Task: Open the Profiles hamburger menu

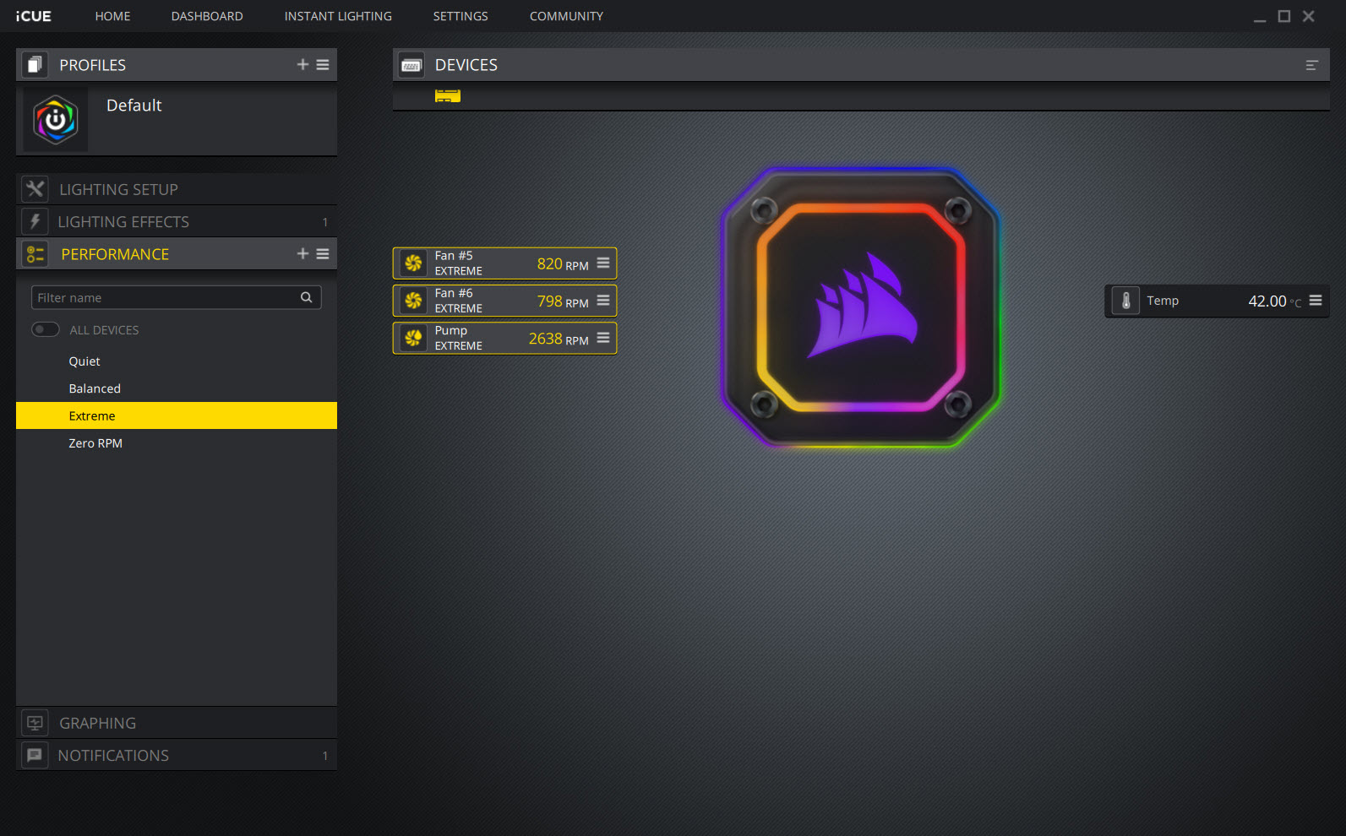Action: [323, 65]
